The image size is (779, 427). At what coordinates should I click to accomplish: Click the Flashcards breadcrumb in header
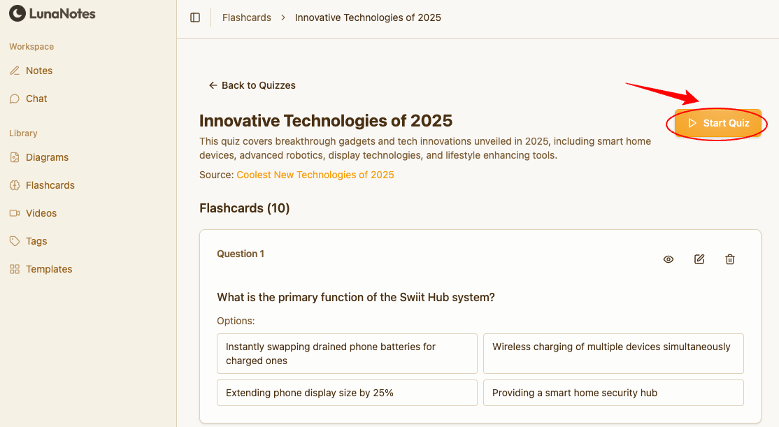[x=247, y=17]
